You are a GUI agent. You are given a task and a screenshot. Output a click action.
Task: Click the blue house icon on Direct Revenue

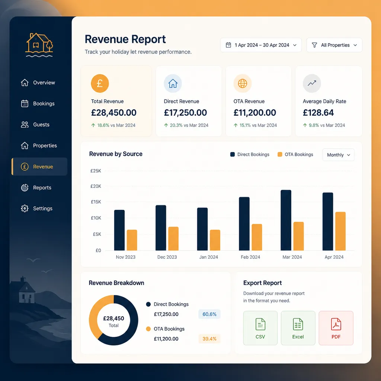click(x=173, y=83)
